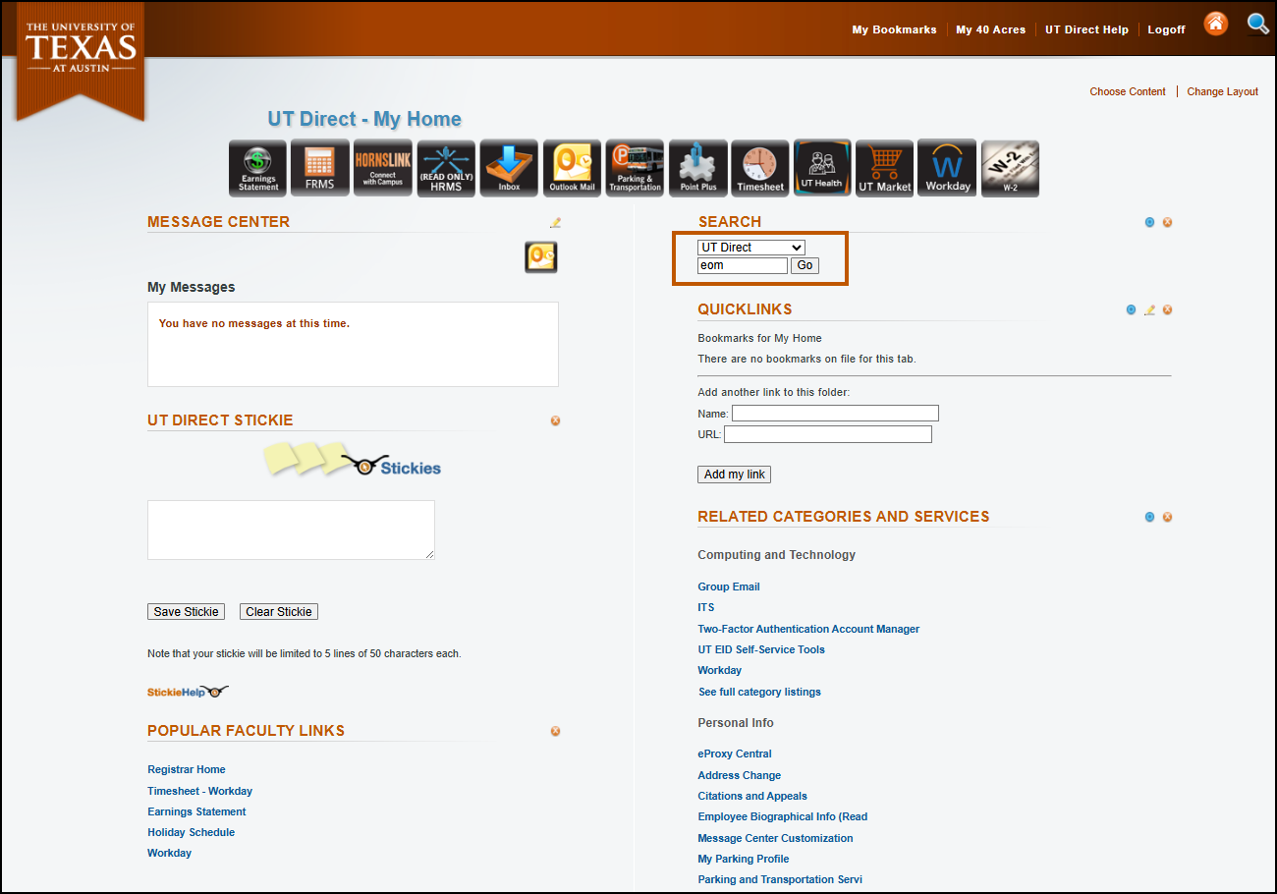1277x894 pixels.
Task: Open the Outlook Mail toolbar icon
Action: click(x=572, y=168)
